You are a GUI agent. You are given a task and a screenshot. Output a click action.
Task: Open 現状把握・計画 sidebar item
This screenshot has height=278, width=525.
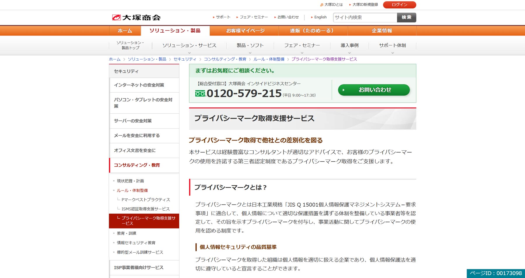pos(130,181)
